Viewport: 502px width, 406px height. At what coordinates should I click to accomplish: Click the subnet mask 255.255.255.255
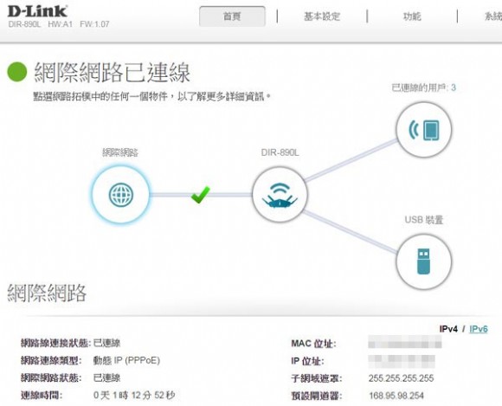401,378
